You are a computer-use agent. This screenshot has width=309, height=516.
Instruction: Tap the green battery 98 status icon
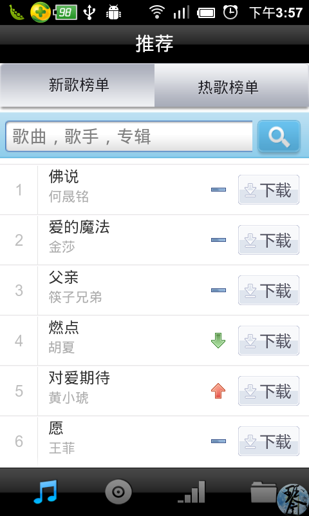pos(66,12)
